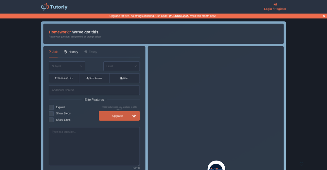Screen dimensions: 327x170
Task: Click the login arrow icon
Action: pos(275,5)
